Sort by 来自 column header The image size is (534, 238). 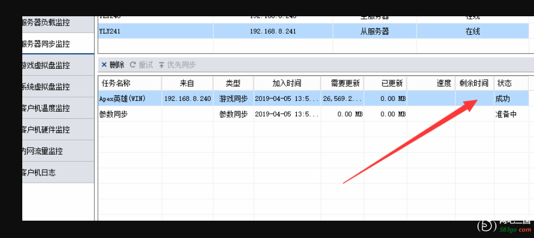[x=187, y=83]
